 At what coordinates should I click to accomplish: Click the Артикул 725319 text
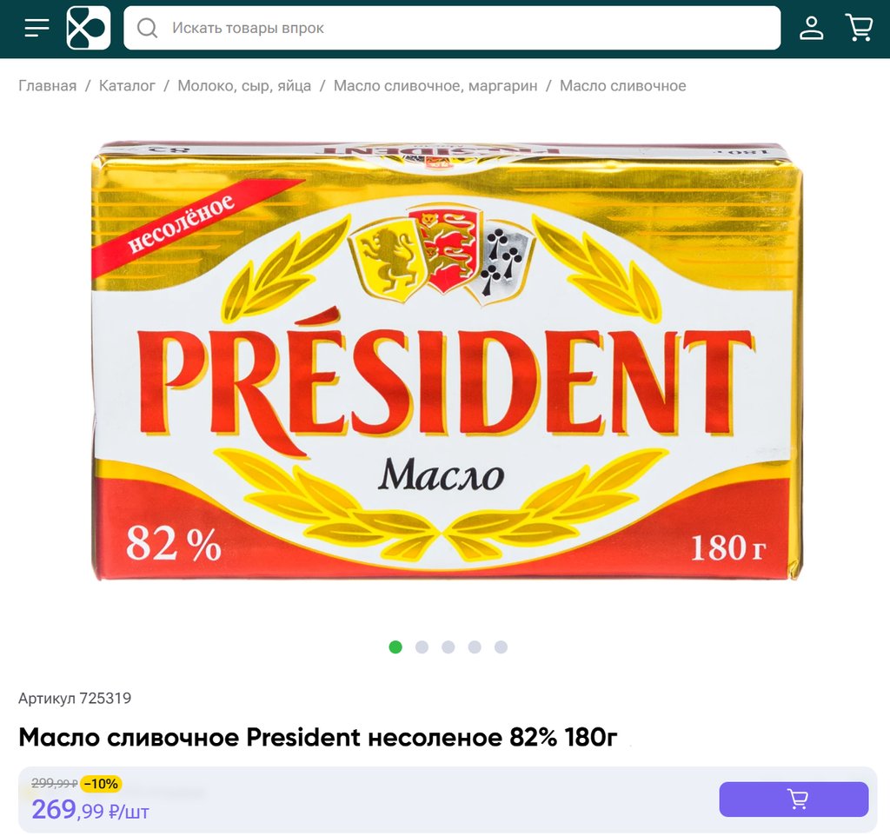[75, 698]
